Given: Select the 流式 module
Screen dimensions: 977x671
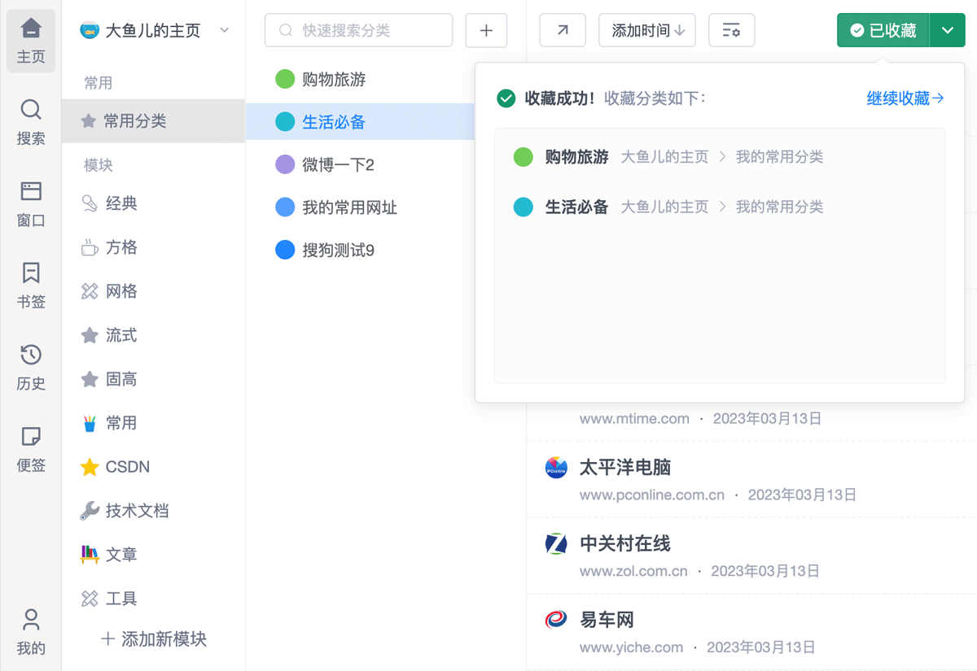Looking at the screenshot, I should click(x=153, y=335).
